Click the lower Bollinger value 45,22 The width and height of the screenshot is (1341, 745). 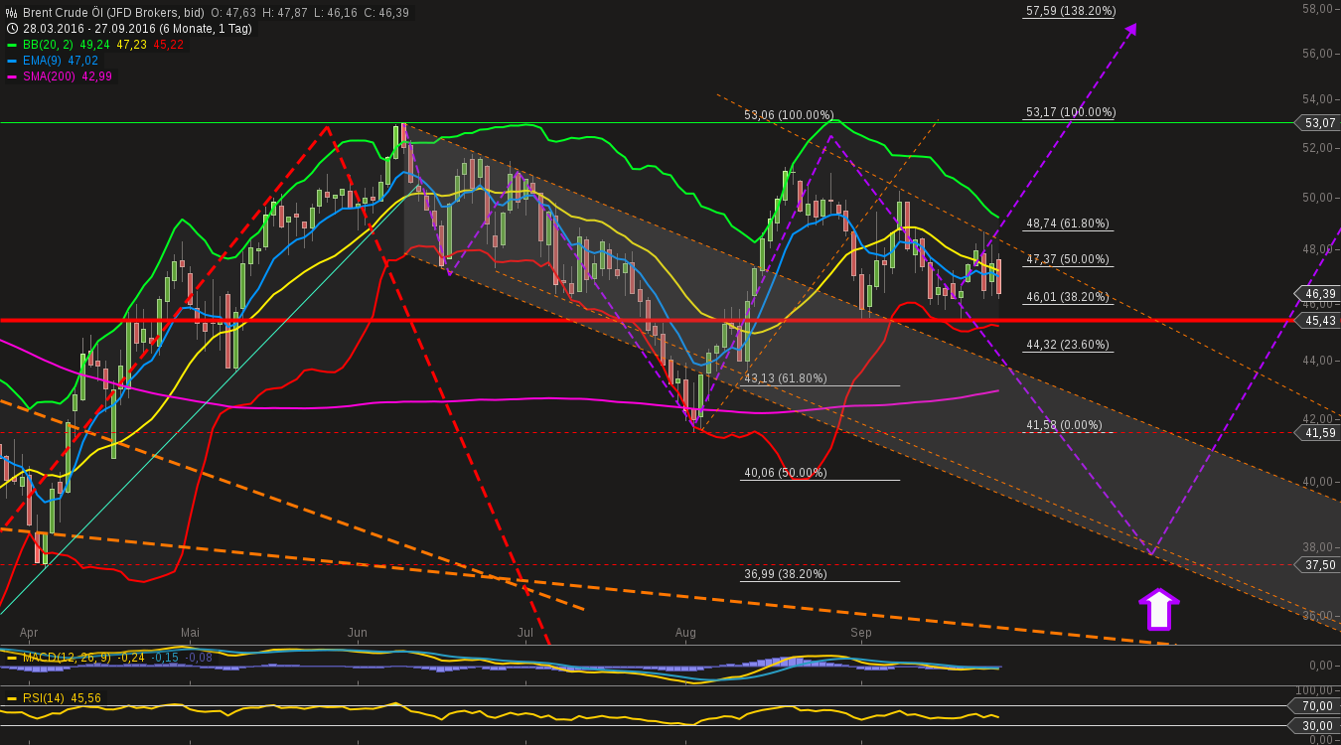tap(170, 45)
